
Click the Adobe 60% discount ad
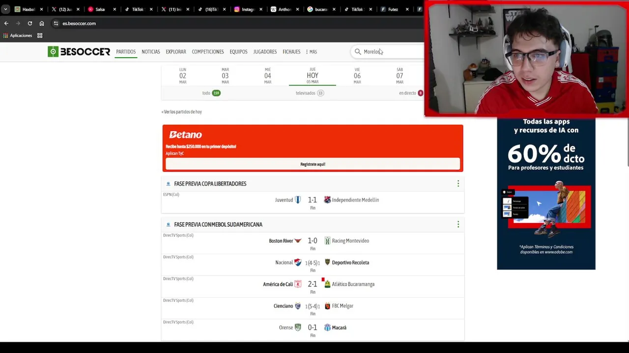point(546,193)
